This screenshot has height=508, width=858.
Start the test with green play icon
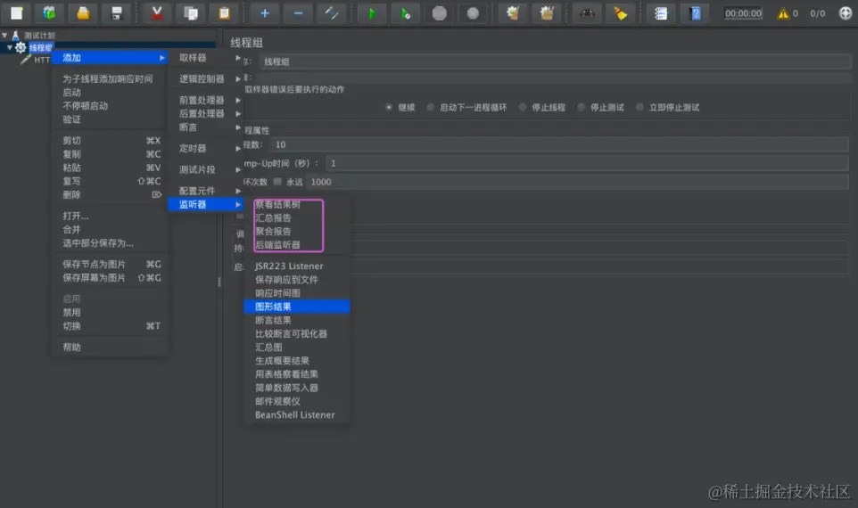pyautogui.click(x=372, y=13)
